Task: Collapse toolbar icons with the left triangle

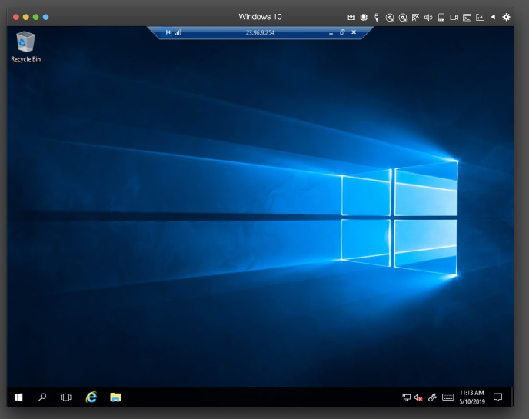Action: click(493, 17)
